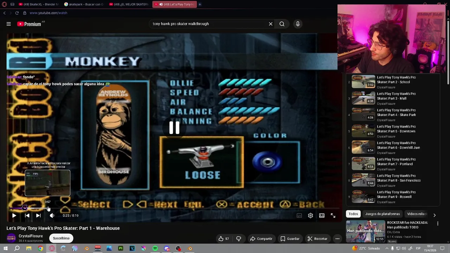The image size is (450, 253).
Task: Go back in browser history
Action: point(4,13)
